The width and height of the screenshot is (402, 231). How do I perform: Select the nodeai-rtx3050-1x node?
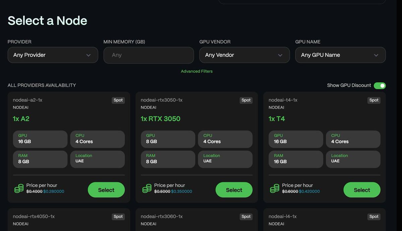coord(234,190)
